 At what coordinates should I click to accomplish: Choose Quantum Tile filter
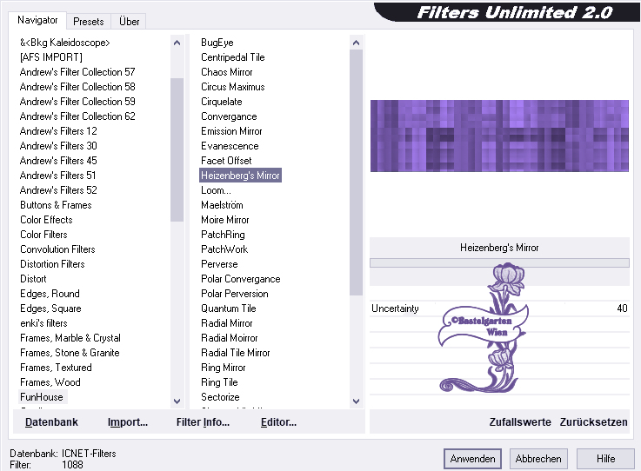229,308
